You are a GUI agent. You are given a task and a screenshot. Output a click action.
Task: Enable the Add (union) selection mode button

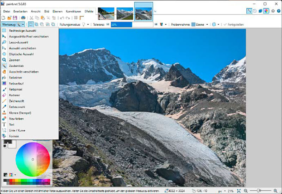tap(37, 24)
